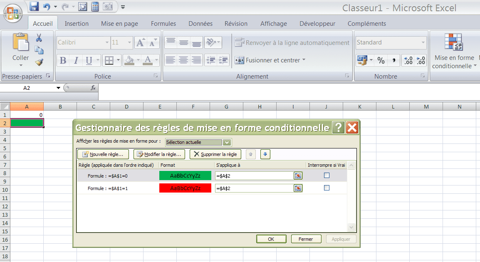This screenshot has width=480, height=262.
Task: Expand the Police dialog launcher
Action: coord(156,76)
